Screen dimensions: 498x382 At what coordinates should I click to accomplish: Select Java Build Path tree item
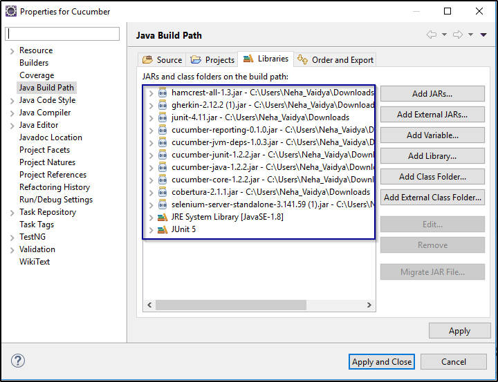pyautogui.click(x=46, y=88)
